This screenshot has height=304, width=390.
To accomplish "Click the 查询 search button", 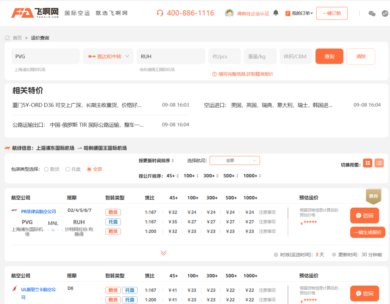I will (x=329, y=56).
